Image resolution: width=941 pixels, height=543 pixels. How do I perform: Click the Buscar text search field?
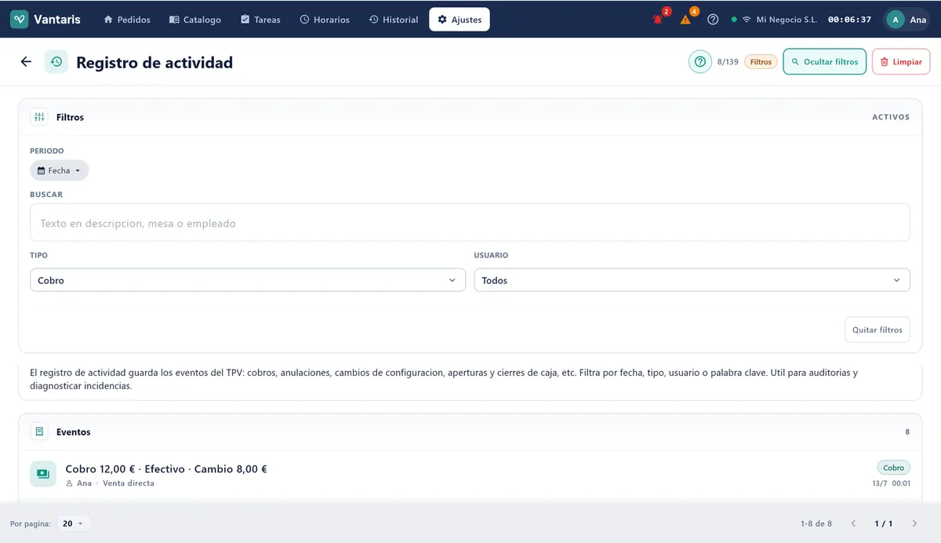coord(470,223)
